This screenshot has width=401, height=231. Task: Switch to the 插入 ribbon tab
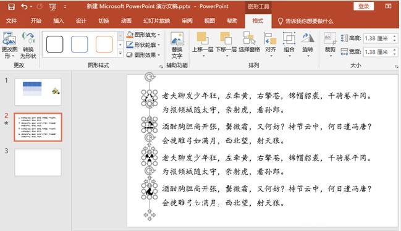point(58,21)
